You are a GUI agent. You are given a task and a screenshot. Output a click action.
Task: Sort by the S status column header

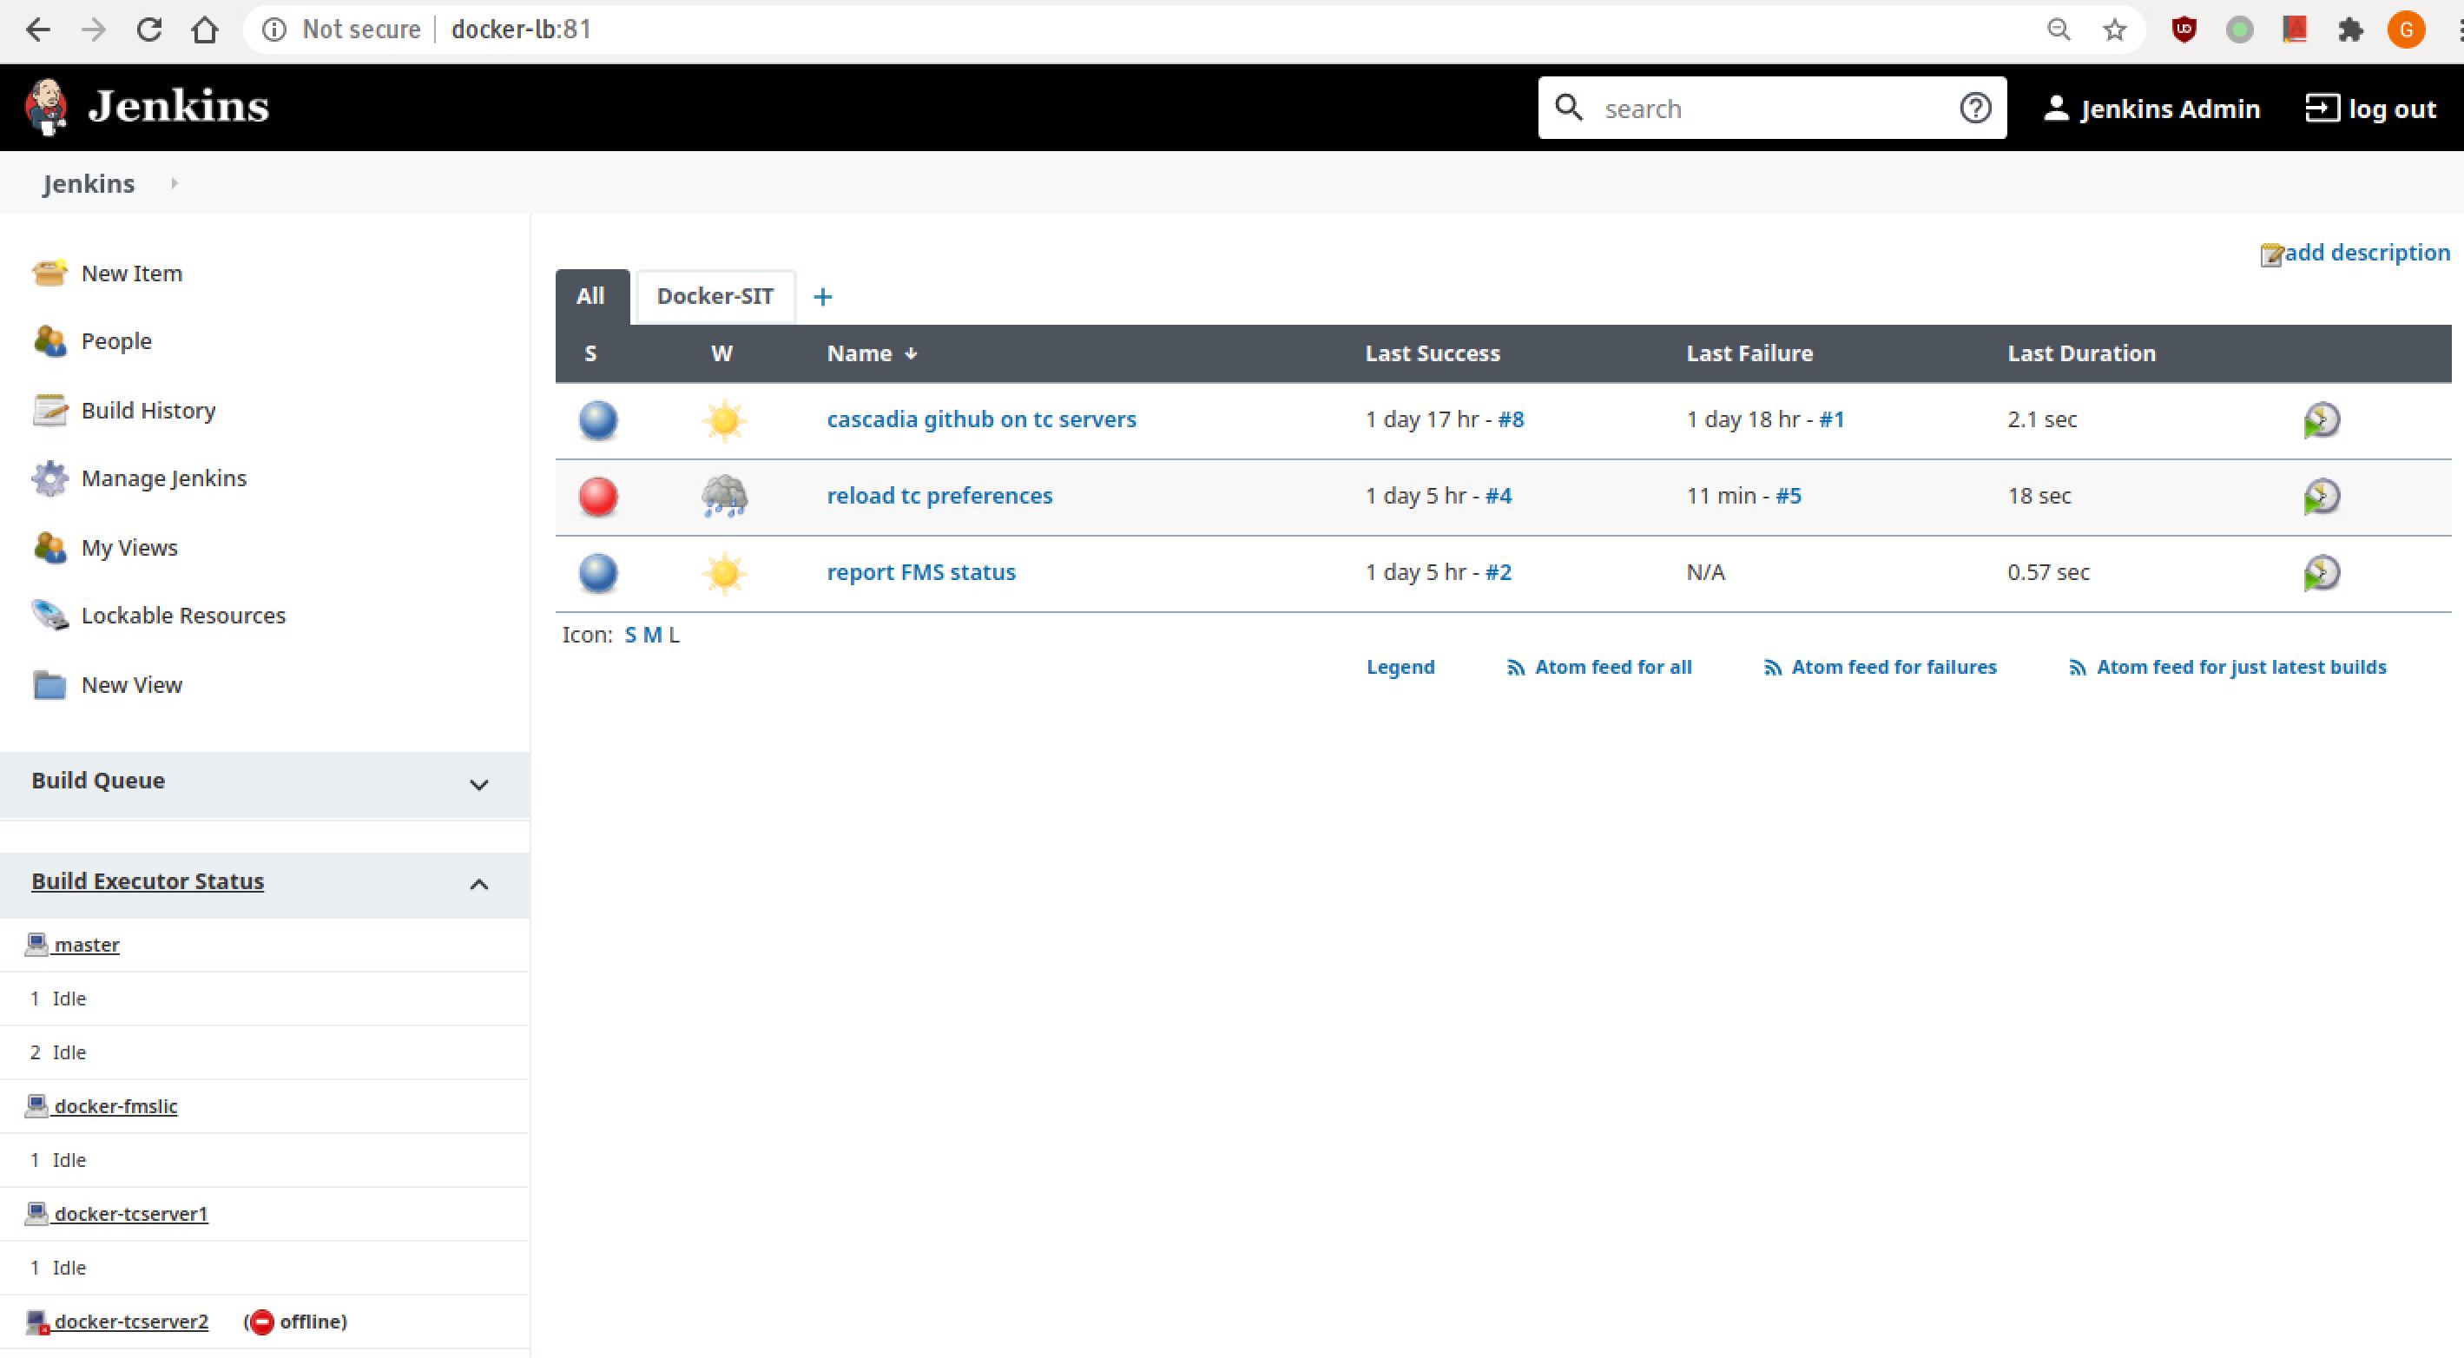(590, 354)
